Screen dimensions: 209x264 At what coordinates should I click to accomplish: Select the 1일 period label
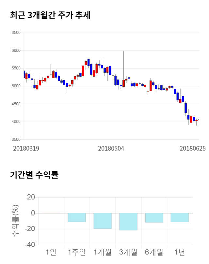click(x=51, y=252)
